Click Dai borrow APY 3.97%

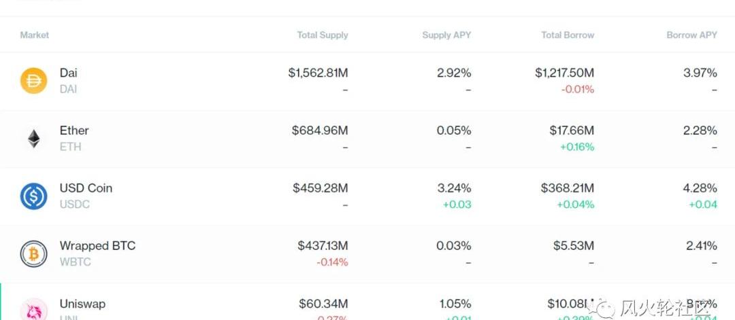click(700, 73)
